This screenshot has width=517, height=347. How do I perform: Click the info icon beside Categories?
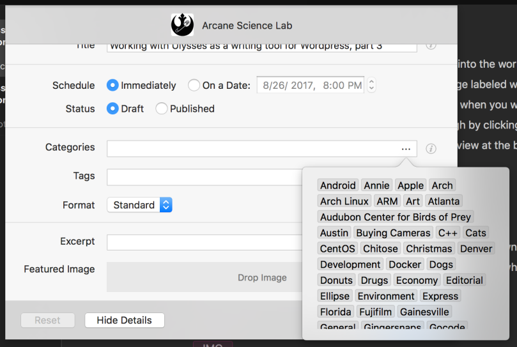pos(431,149)
